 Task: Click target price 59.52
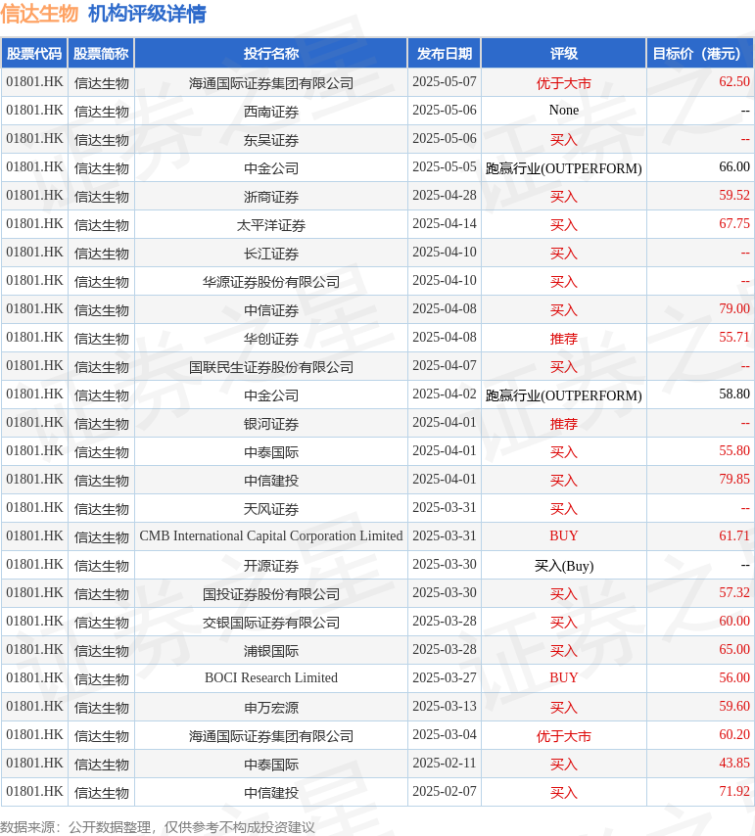734,196
